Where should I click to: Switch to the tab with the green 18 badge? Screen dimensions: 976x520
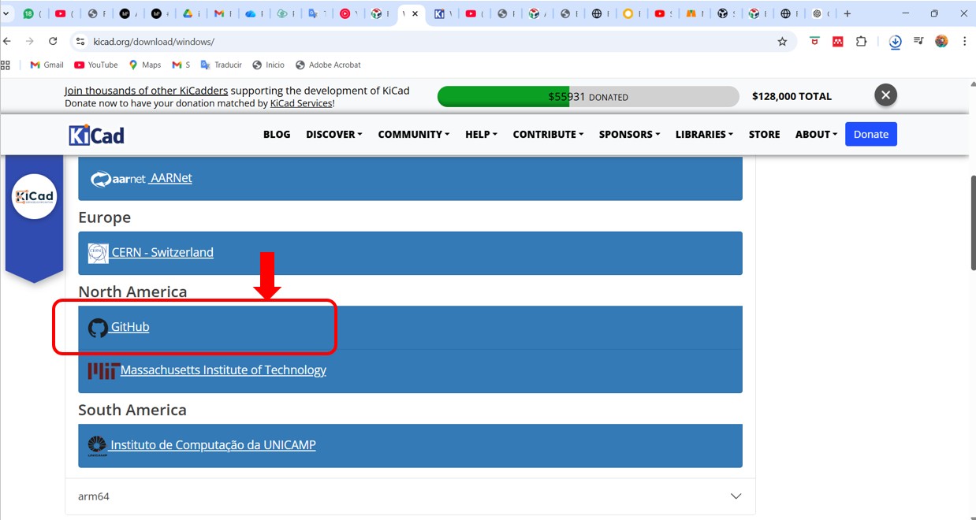[32, 13]
